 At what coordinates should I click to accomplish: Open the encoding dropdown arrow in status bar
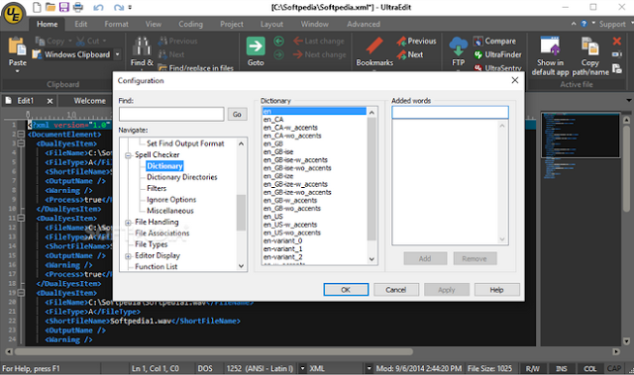(302, 368)
